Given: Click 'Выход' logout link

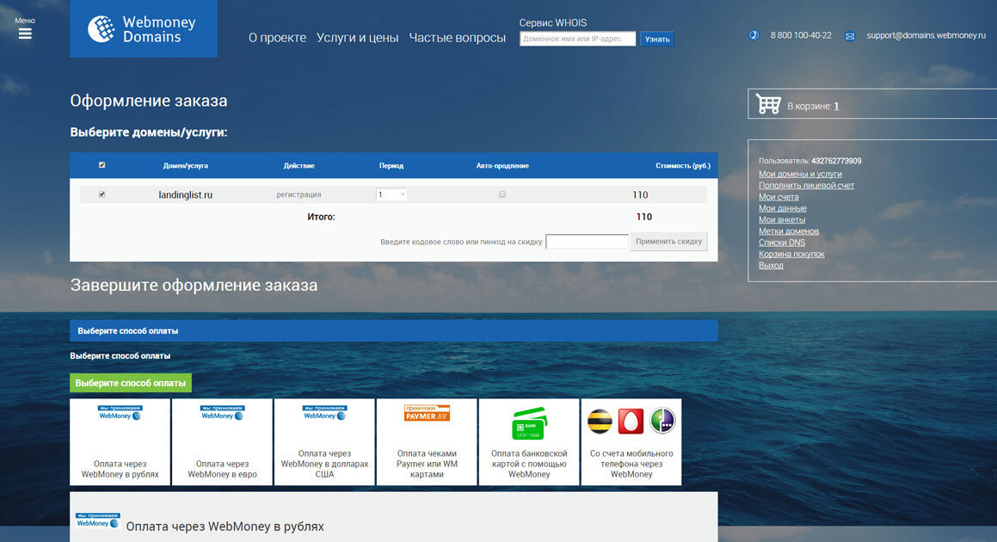Looking at the screenshot, I should point(771,265).
